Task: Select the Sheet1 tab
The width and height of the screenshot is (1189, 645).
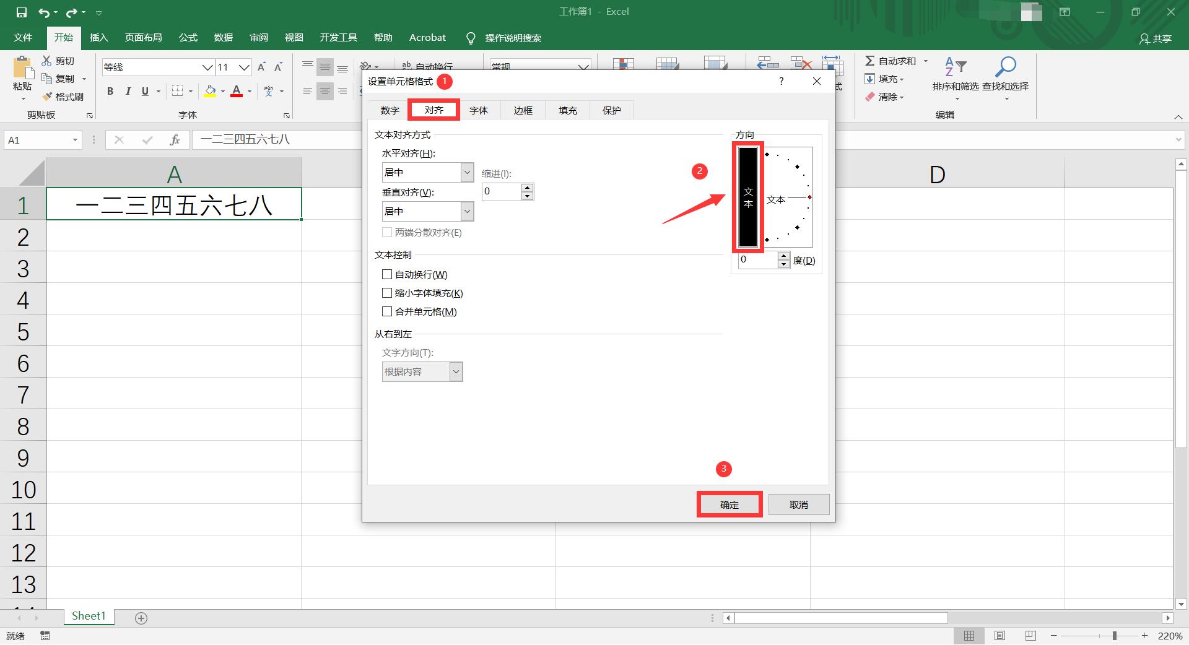Action: (89, 617)
